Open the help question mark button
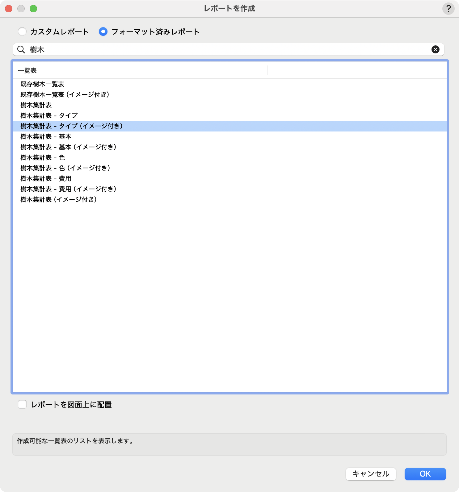 click(x=448, y=9)
